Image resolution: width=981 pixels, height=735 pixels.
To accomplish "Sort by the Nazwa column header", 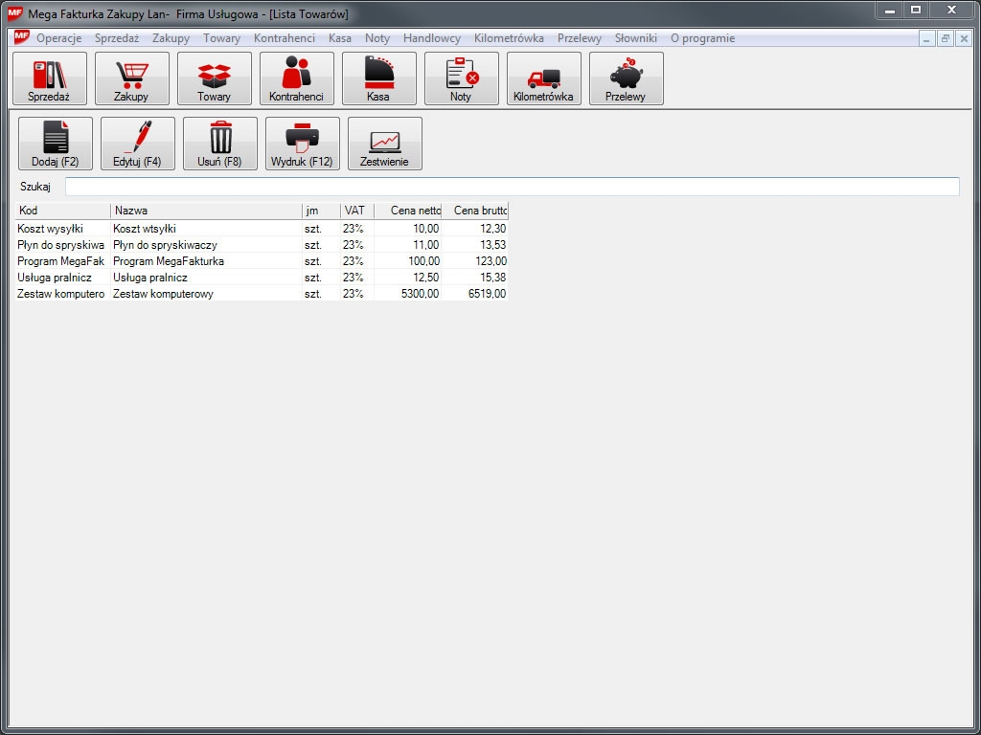I will [x=206, y=211].
